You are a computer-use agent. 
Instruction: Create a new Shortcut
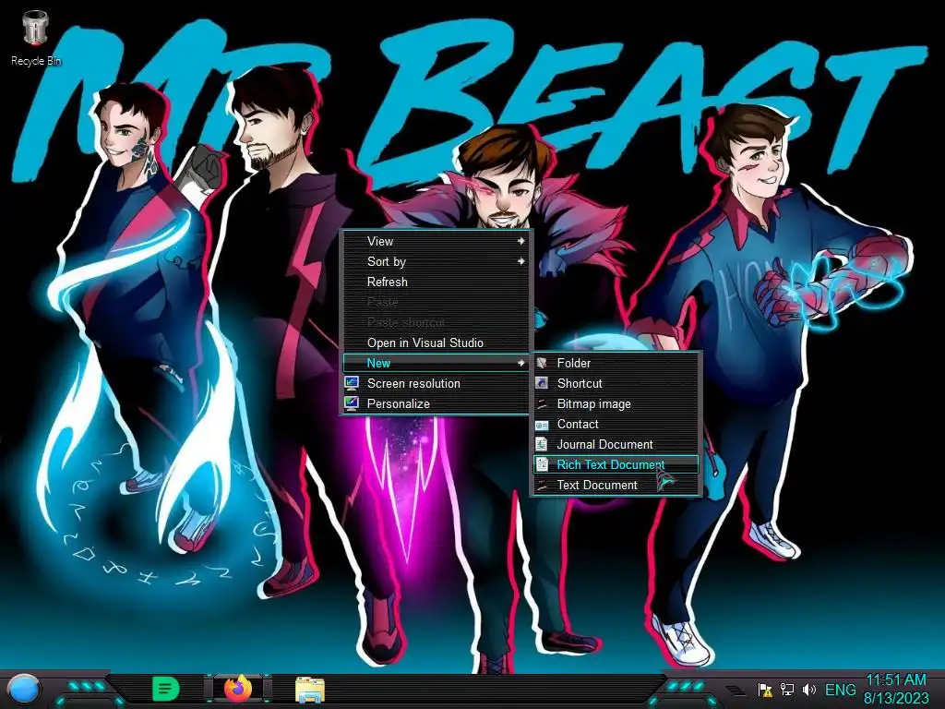(616, 383)
